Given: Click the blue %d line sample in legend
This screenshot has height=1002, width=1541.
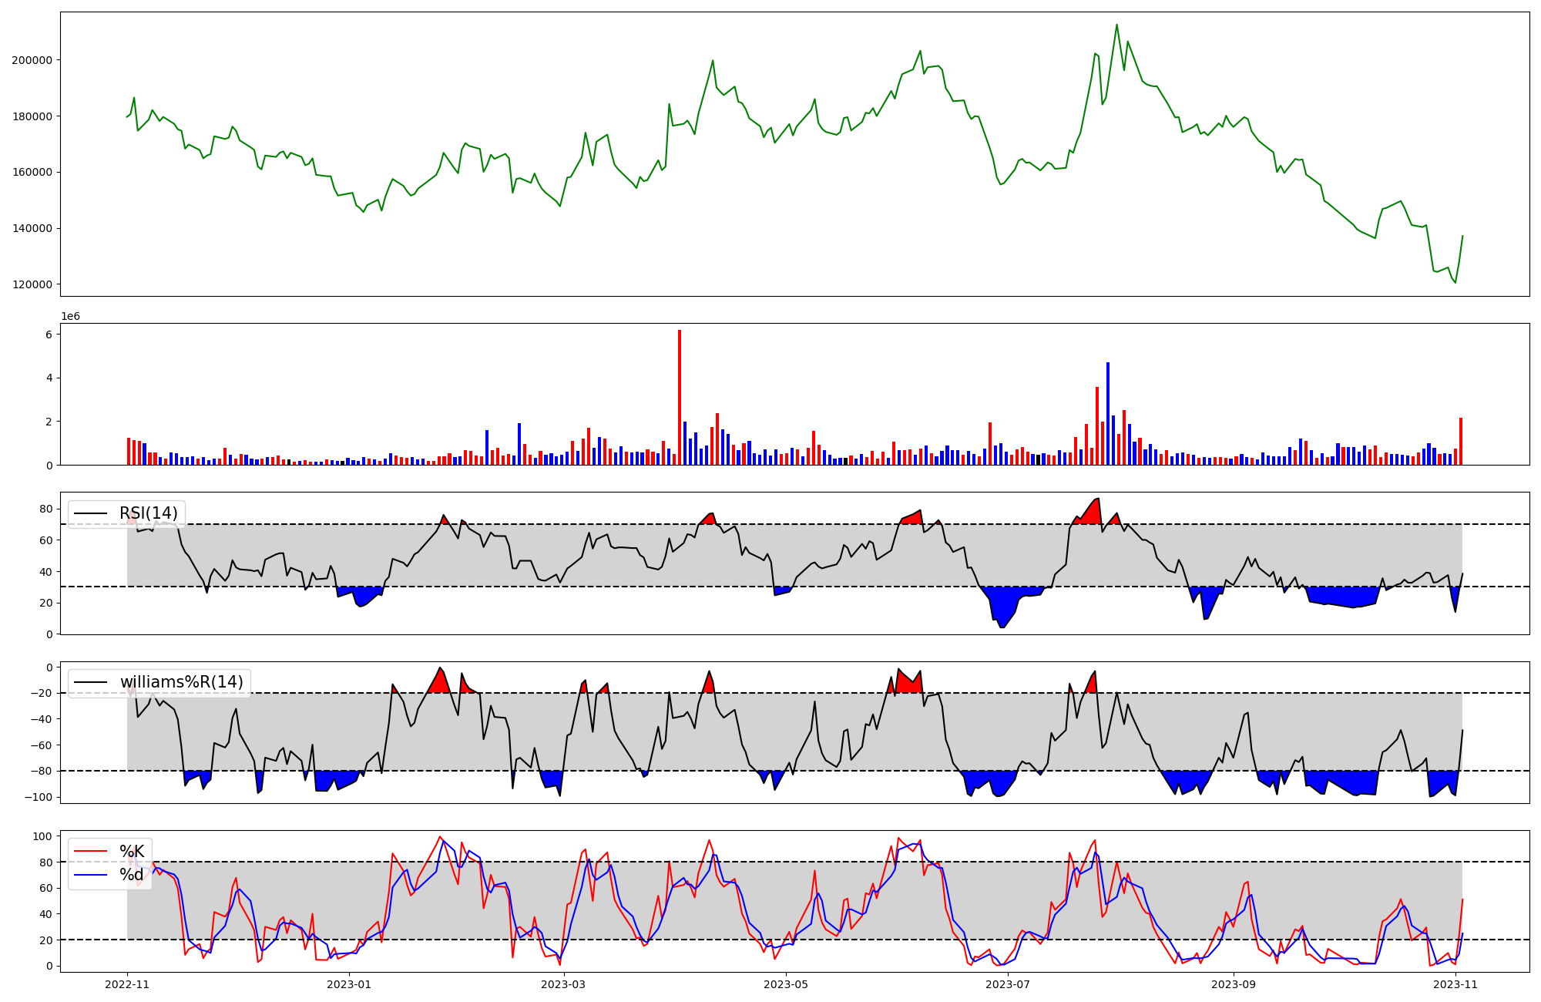Looking at the screenshot, I should point(90,875).
